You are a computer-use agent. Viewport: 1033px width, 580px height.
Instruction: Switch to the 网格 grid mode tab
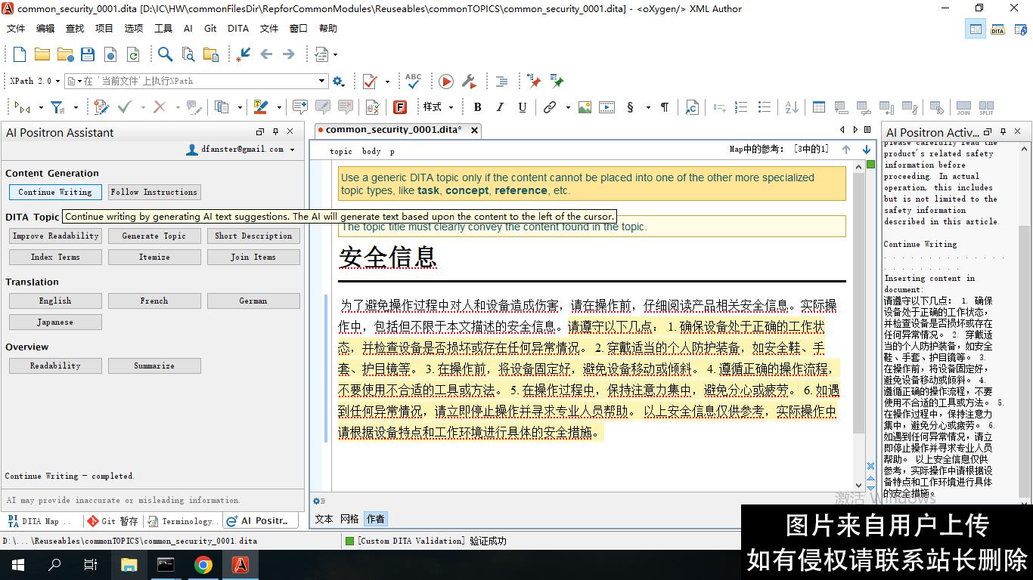349,519
